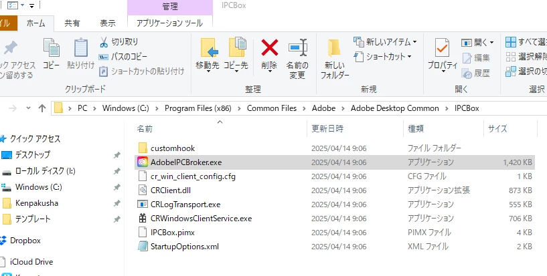547x276 pixels.
Task: Click ショートカットの貼り付け in the ribbon
Action: 142,72
